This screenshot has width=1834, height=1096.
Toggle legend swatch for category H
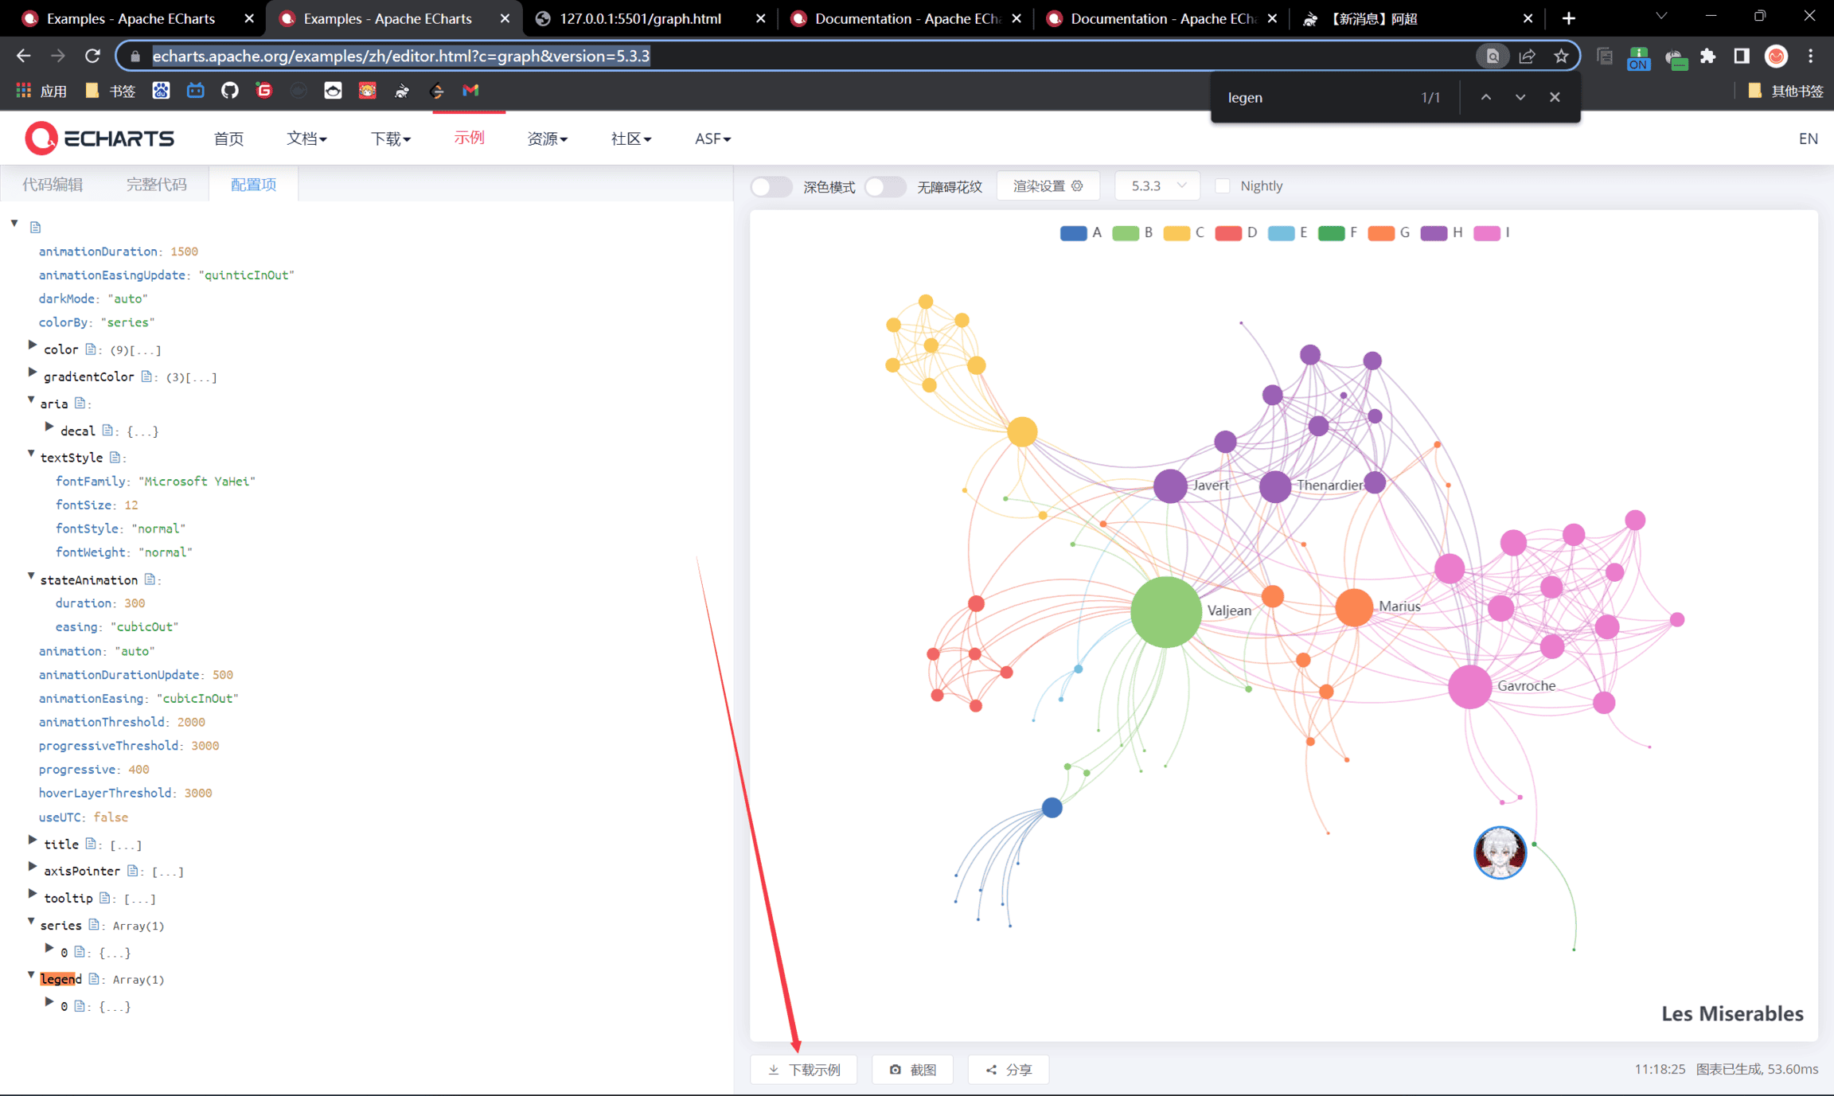[1433, 232]
